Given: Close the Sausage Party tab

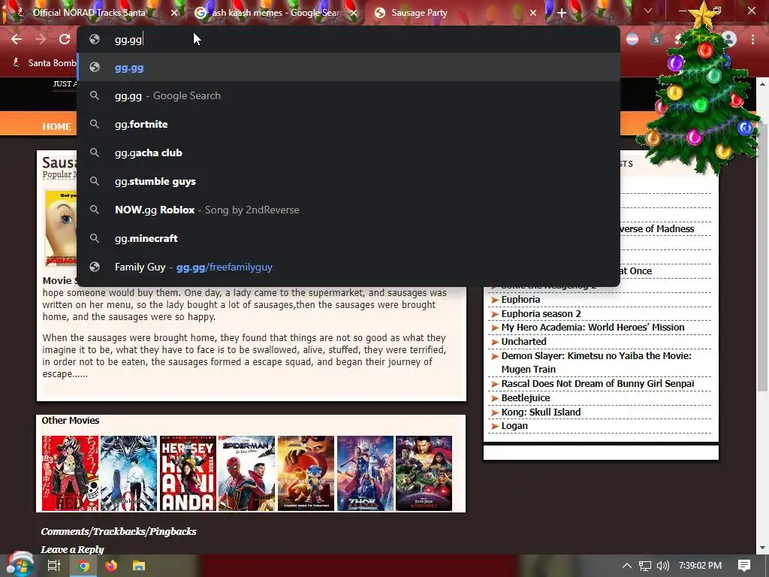Looking at the screenshot, I should click(533, 13).
